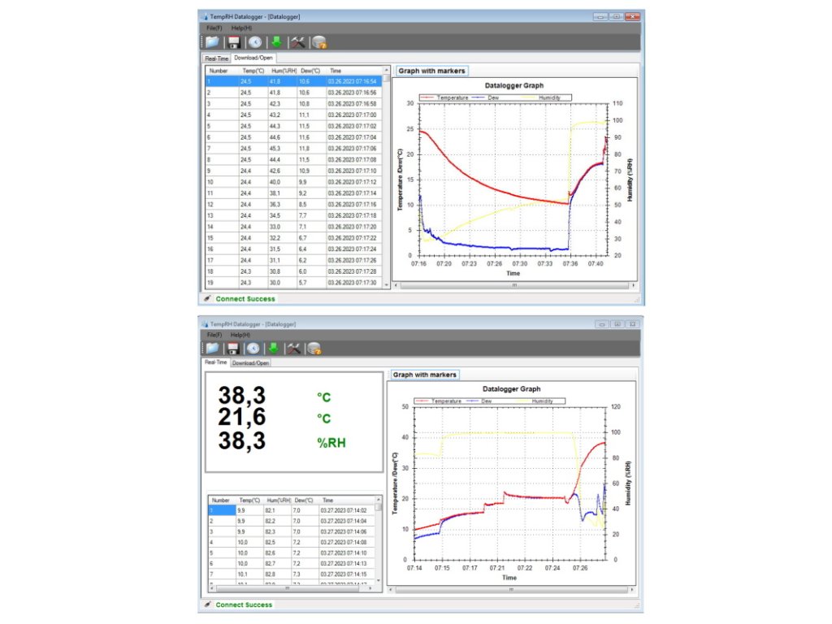Click the clock real-time icon in top window toolbar
Viewport: 832px width, 624px height.
point(255,42)
